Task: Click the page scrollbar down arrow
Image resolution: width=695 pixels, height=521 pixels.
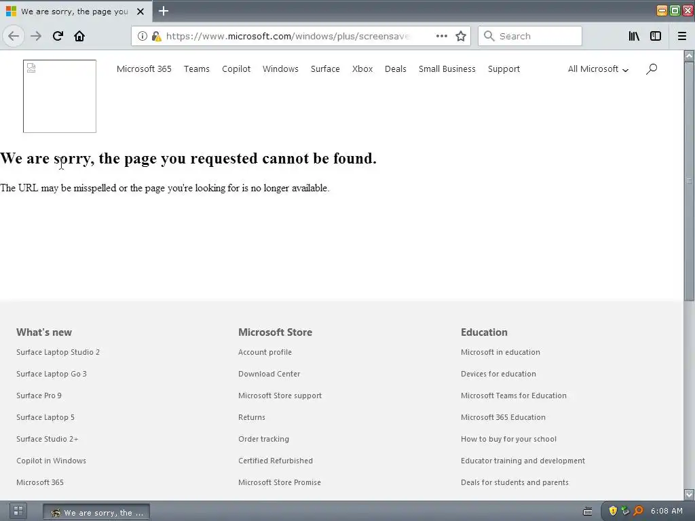Action: 689,495
